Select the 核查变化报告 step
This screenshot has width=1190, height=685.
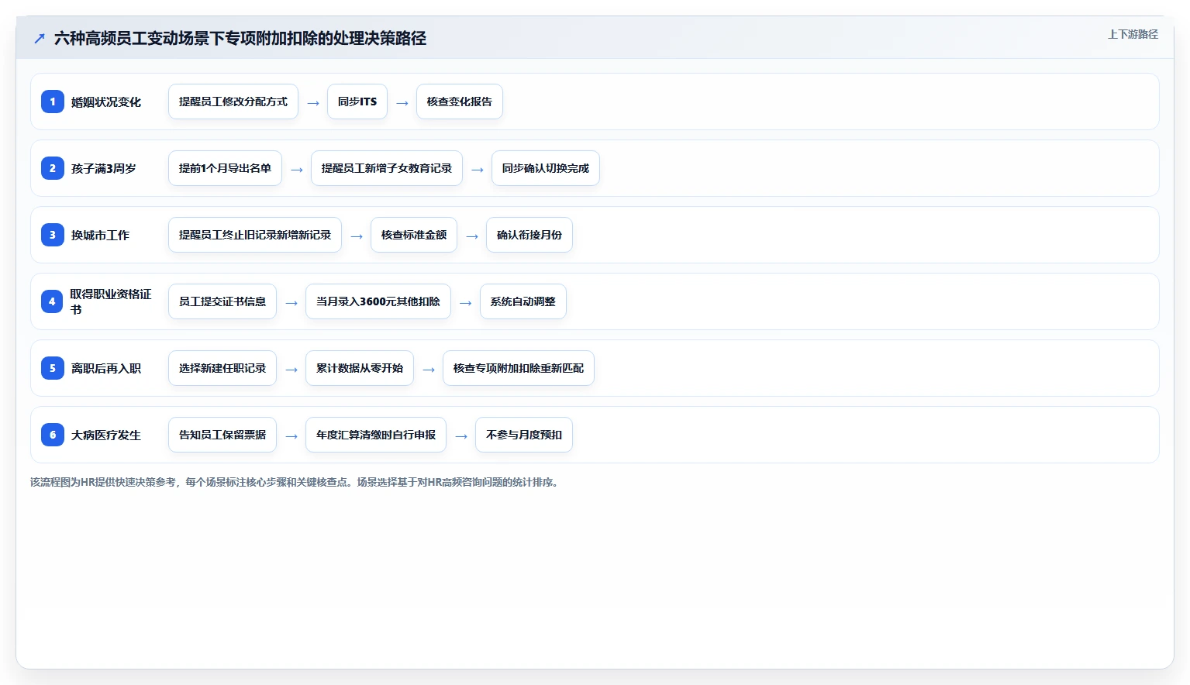(460, 102)
